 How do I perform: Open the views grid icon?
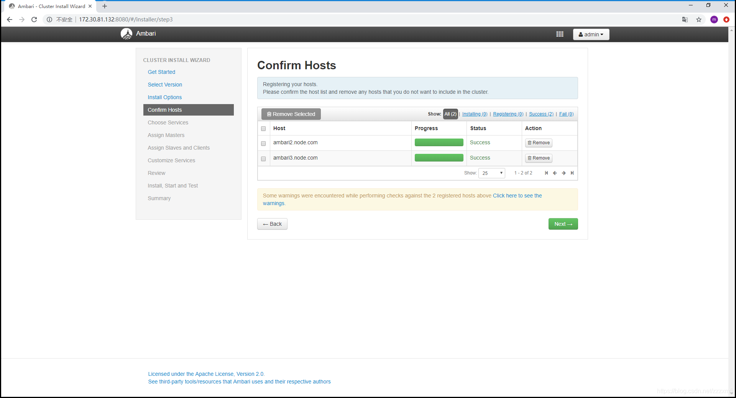coord(560,34)
